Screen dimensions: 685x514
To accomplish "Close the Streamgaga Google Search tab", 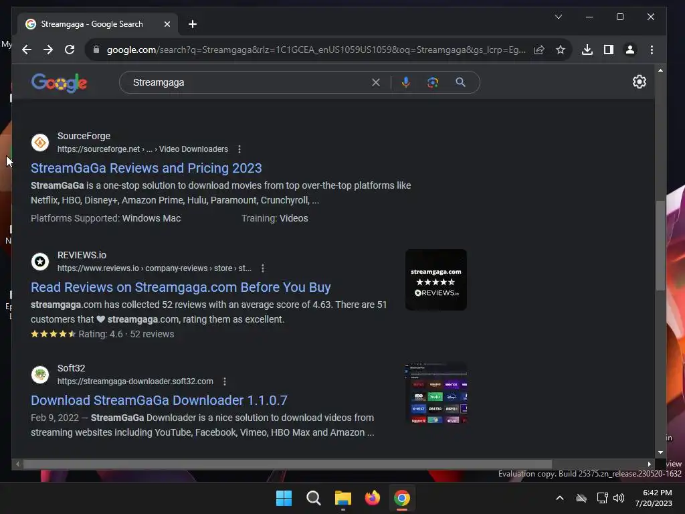I will click(x=167, y=24).
